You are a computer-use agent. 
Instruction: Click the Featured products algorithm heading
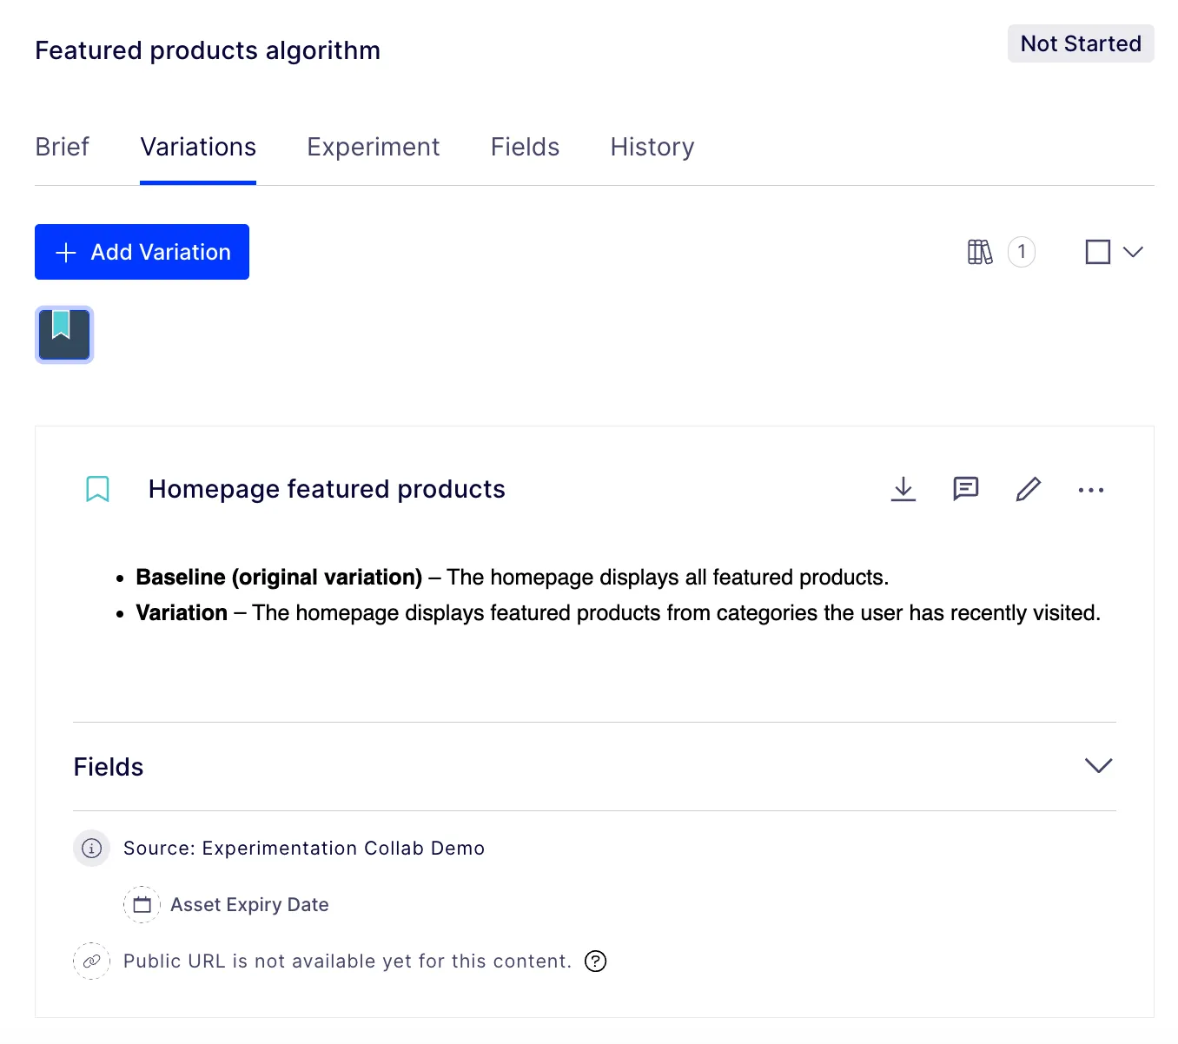tap(208, 50)
